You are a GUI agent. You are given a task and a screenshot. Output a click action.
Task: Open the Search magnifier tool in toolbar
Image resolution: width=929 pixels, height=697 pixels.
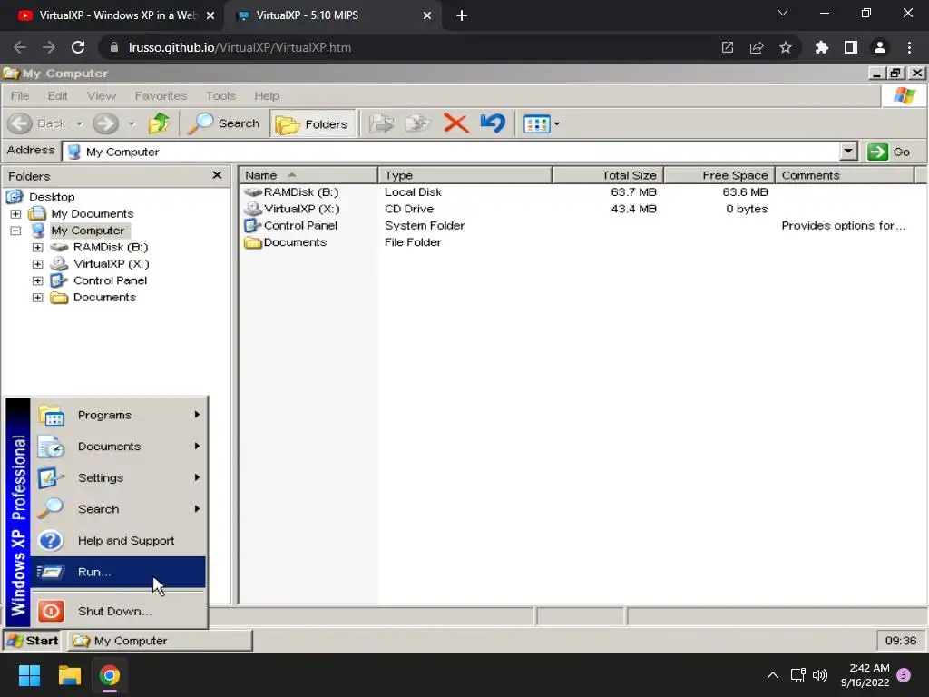tap(225, 123)
